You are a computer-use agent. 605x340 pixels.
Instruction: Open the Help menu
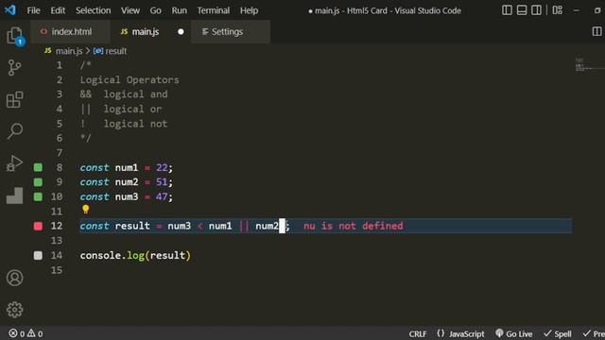click(249, 10)
